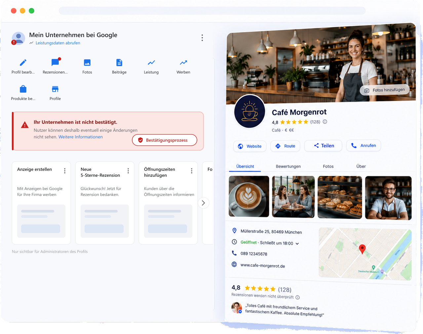Click the globe icon beside the website address

(234, 264)
